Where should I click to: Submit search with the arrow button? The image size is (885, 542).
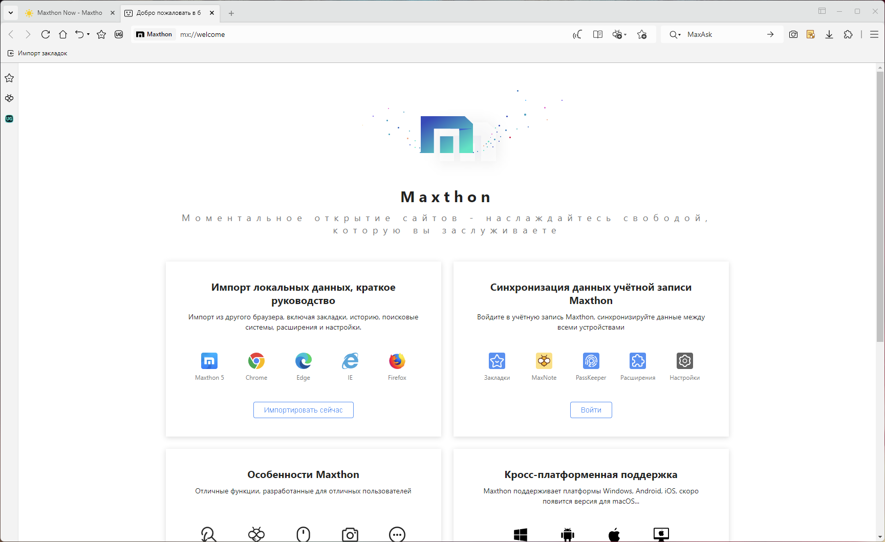(x=770, y=34)
